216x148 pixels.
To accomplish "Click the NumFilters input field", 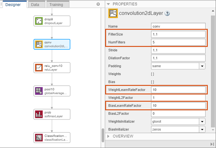I will pos(178,42).
